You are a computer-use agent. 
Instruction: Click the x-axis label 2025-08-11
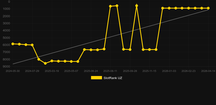click(110, 71)
